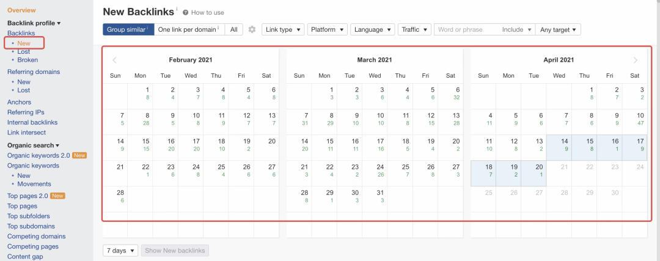
Task: Open Top subdomains in the sidebar
Action: [31, 226]
